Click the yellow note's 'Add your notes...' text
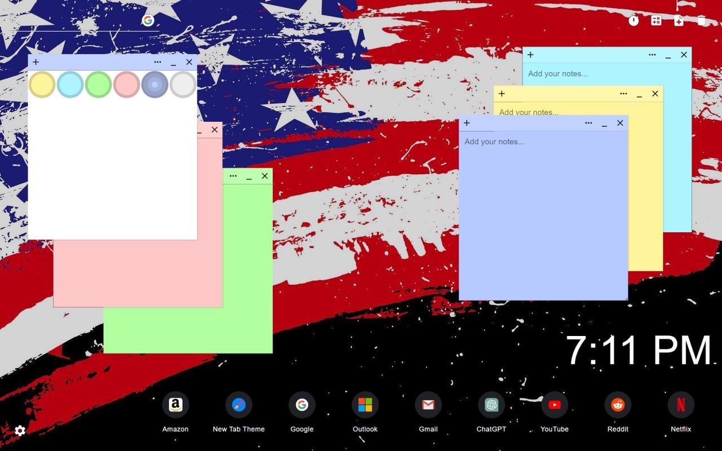This screenshot has width=722, height=451. click(x=529, y=112)
